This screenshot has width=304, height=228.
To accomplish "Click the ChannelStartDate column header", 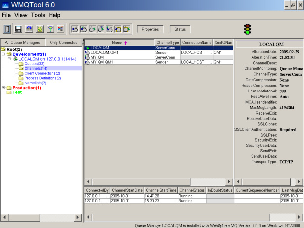I will (127, 190).
